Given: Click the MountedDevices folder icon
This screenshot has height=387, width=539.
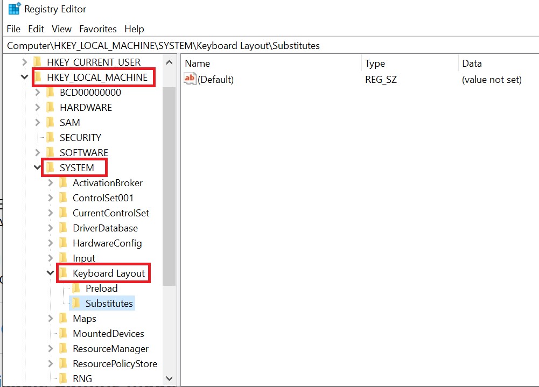Looking at the screenshot, I should 63,333.
